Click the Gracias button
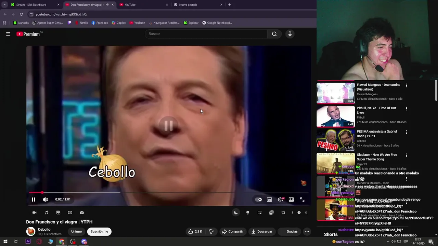This screenshot has width=438, height=246. click(x=292, y=231)
